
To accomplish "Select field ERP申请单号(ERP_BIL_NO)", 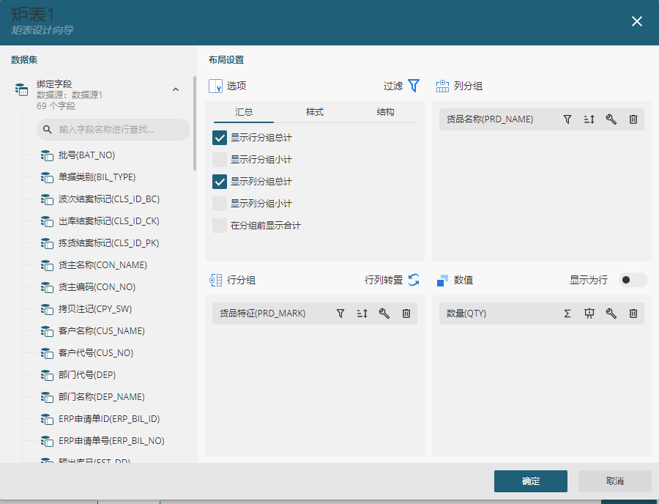I will pos(111,441).
